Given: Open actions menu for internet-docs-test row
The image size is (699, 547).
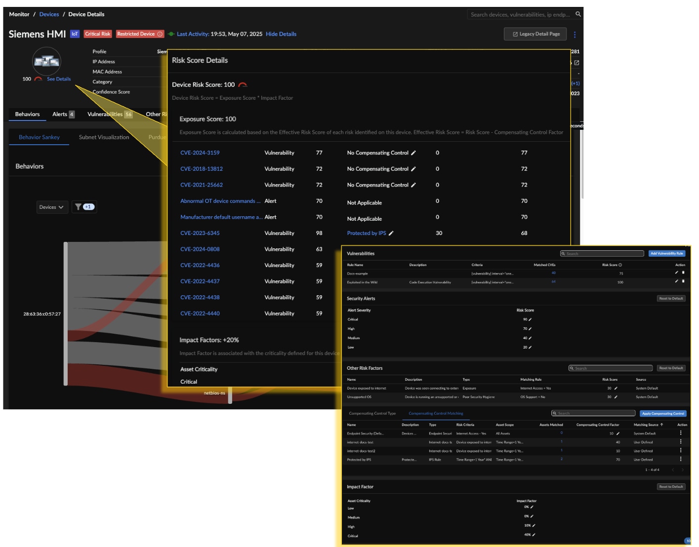Looking at the screenshot, I should click(681, 442).
